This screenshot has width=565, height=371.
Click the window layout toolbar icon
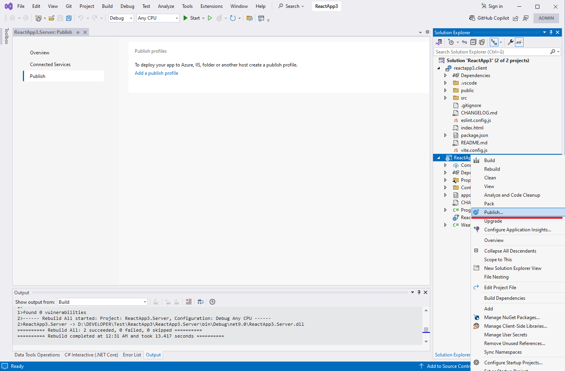[x=261, y=18]
